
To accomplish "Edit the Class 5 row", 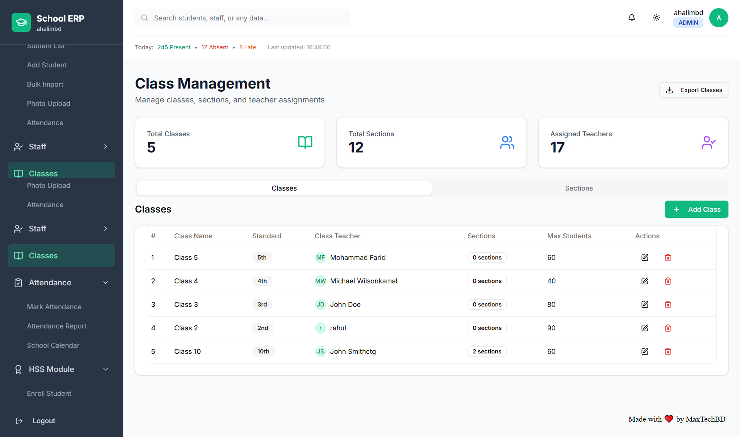I will click(645, 258).
